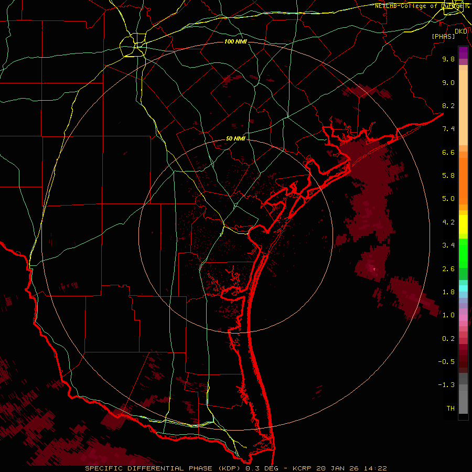Screen dimensions: 472x472
Task: Pick the bright green band on the scale
Action: [x=463, y=253]
